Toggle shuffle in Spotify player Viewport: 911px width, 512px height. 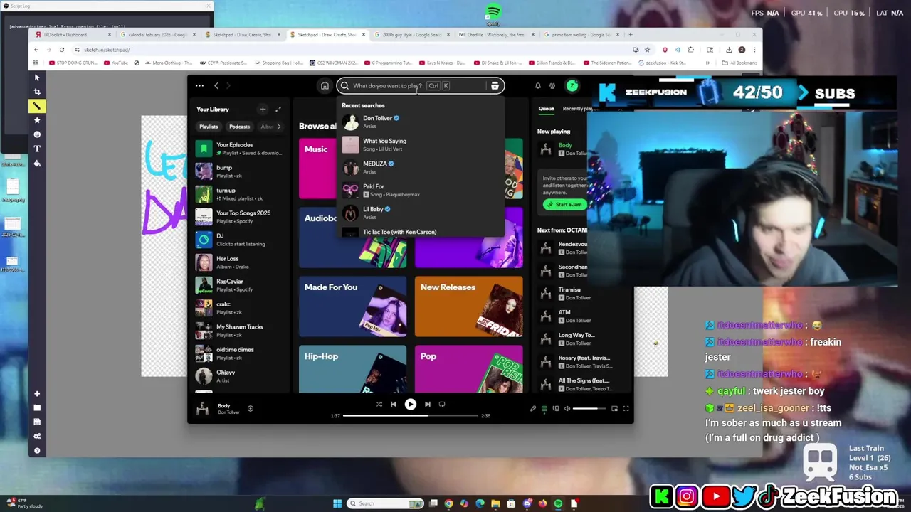(379, 404)
